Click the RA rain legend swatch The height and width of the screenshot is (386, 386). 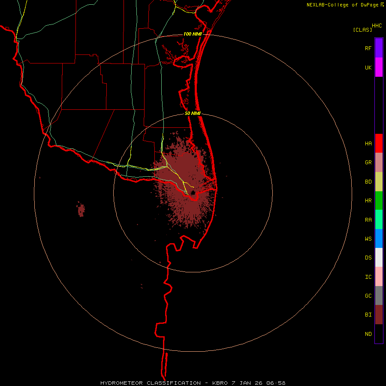tap(379, 219)
